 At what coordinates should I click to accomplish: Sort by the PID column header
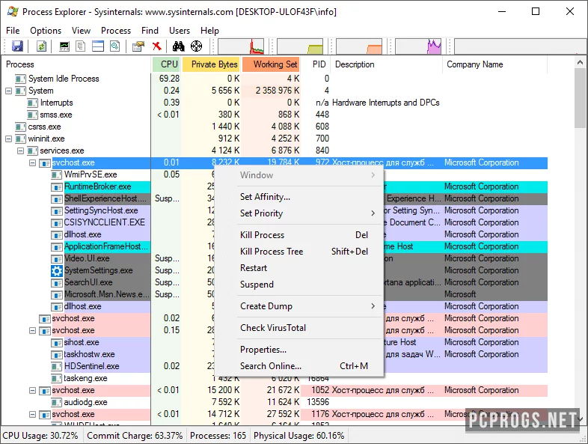tap(316, 64)
